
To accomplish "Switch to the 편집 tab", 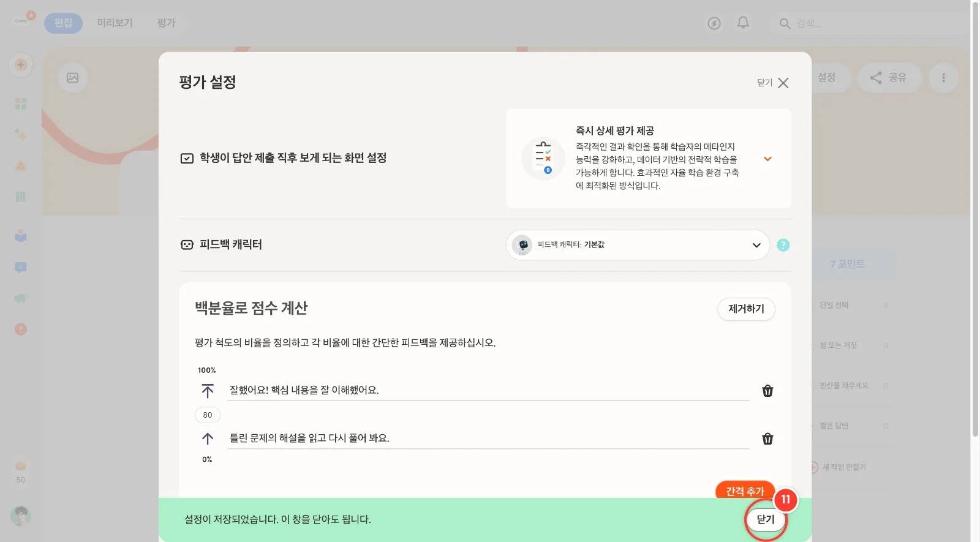I will tap(63, 23).
